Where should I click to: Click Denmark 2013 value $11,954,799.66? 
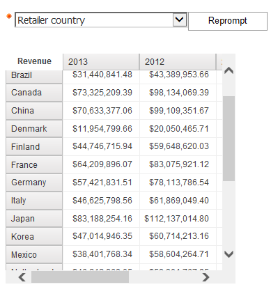102,129
